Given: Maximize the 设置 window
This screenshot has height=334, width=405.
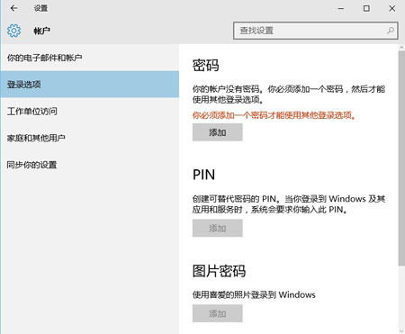Looking at the screenshot, I should 366,8.
